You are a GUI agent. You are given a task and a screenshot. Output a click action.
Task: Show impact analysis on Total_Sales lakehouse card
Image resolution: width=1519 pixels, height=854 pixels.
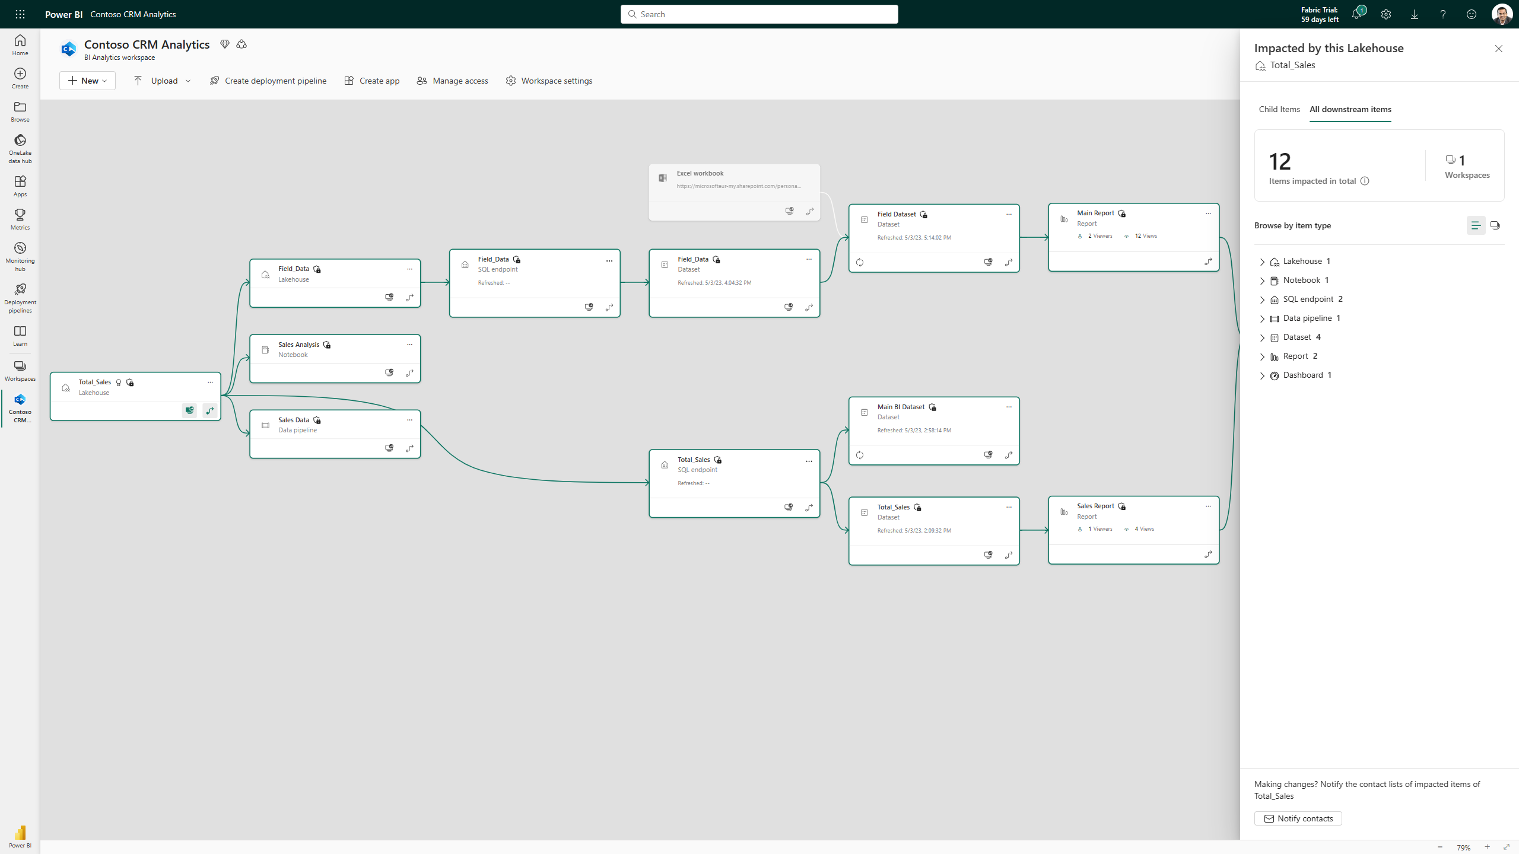pyautogui.click(x=189, y=410)
